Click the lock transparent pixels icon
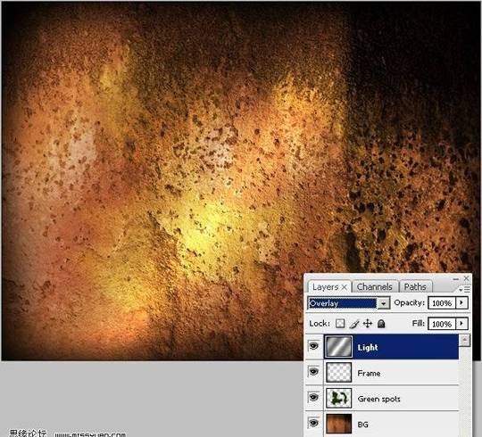 tap(340, 324)
